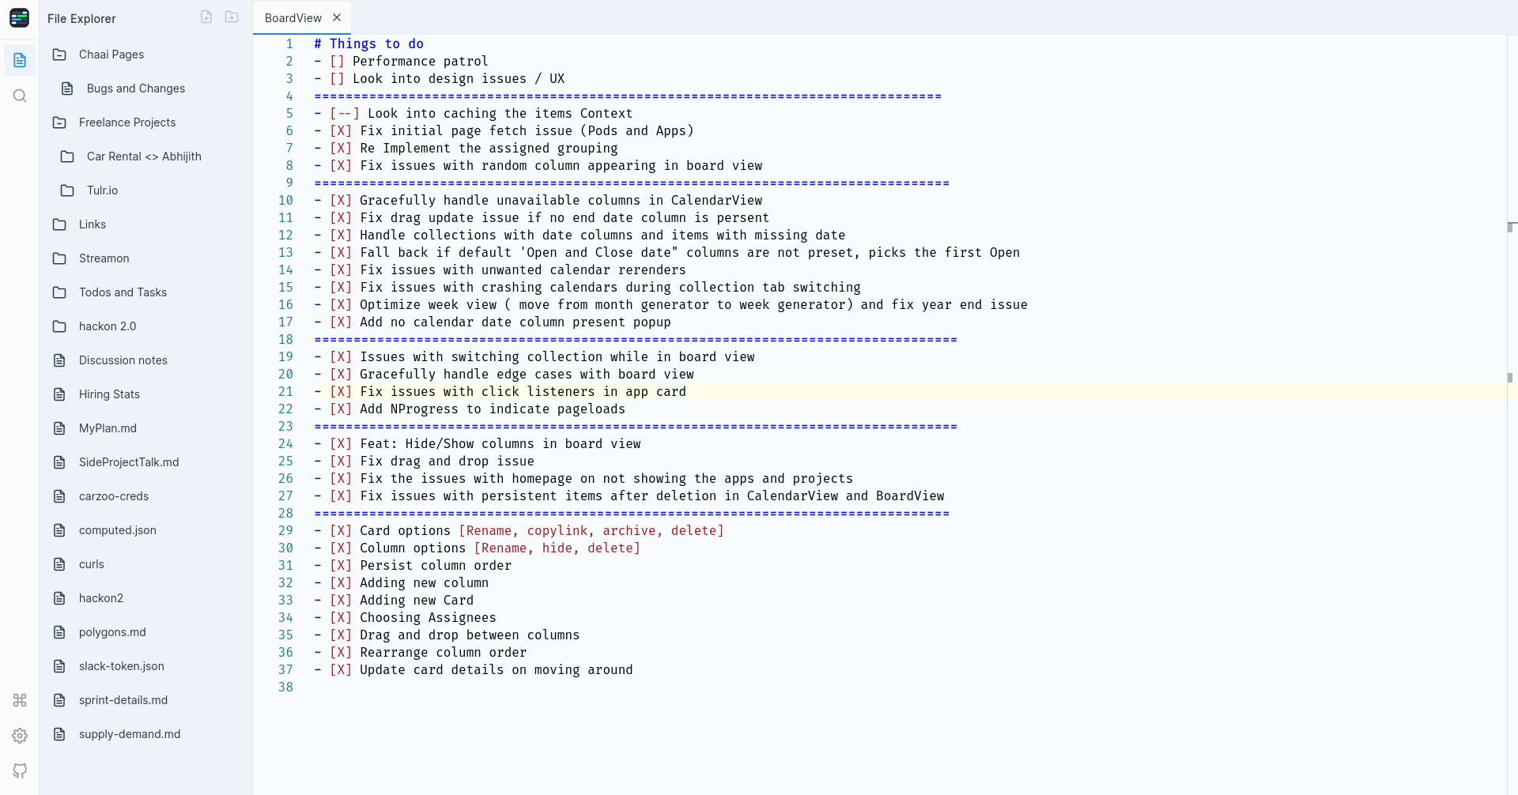Screen dimensions: 1518x795
Task: Open the sprint-details.md file
Action: pyautogui.click(x=123, y=699)
